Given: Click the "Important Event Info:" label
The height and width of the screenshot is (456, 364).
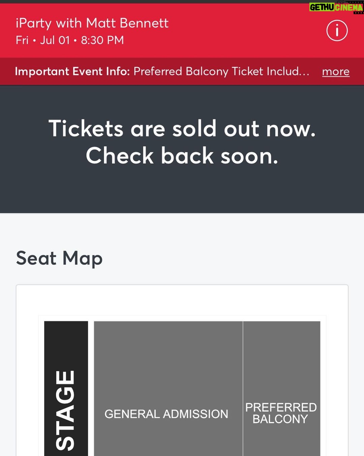Looking at the screenshot, I should (72, 72).
